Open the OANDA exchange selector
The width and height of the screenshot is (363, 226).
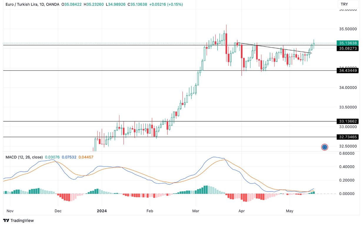pyautogui.click(x=53, y=4)
